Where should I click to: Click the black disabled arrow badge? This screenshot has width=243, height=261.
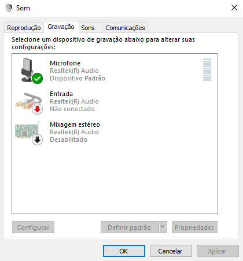coord(37,139)
